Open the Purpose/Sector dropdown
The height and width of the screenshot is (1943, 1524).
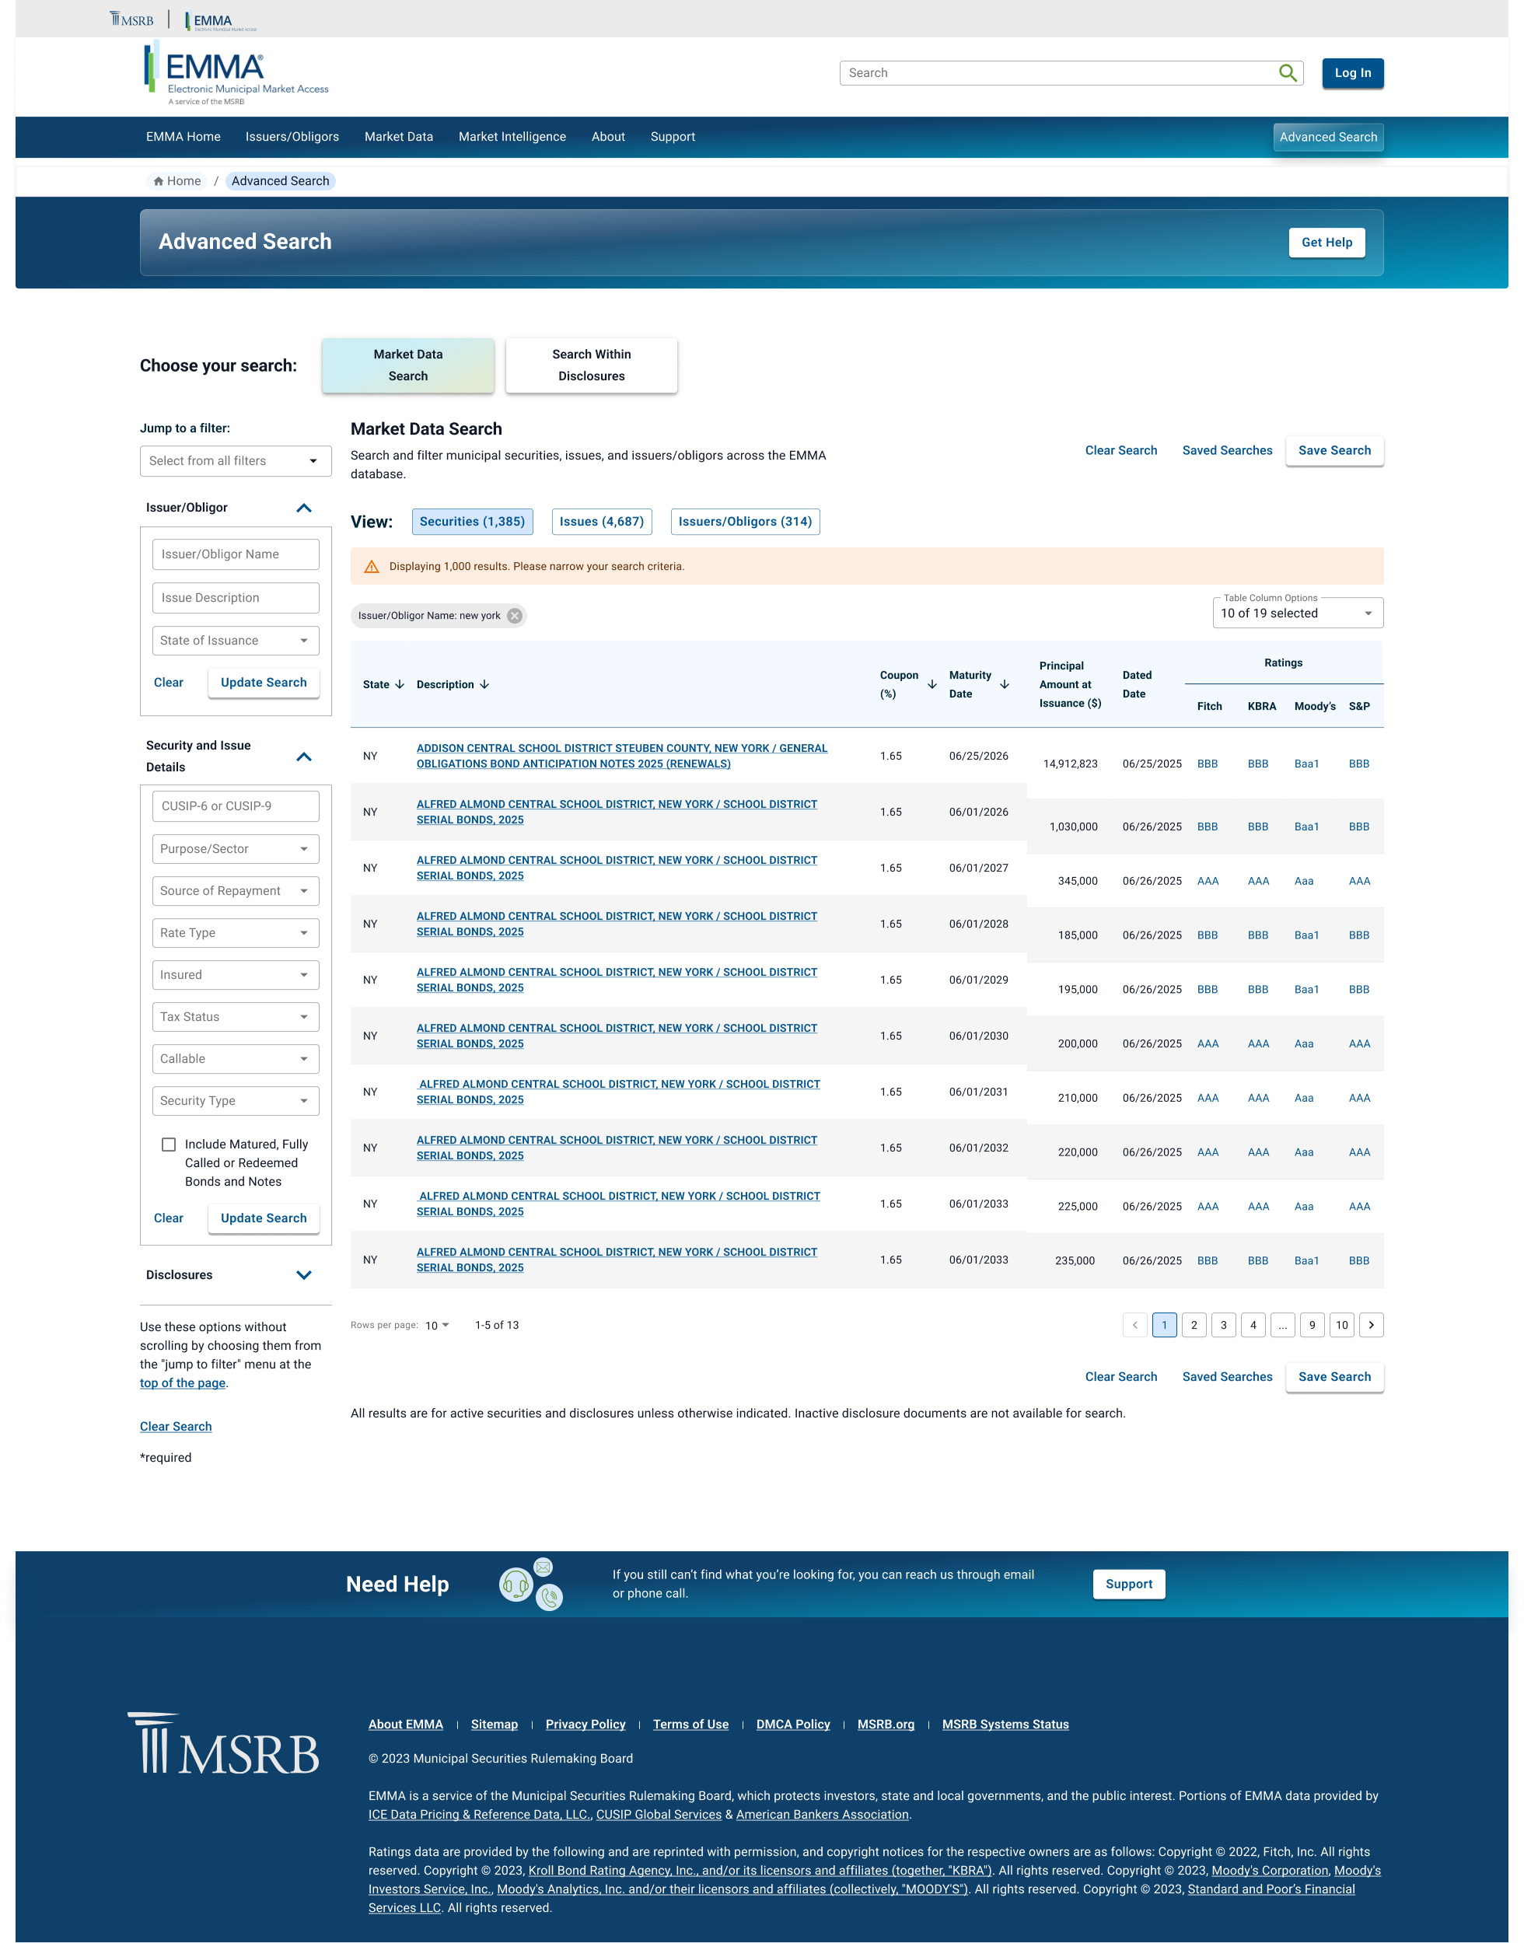pyautogui.click(x=236, y=848)
